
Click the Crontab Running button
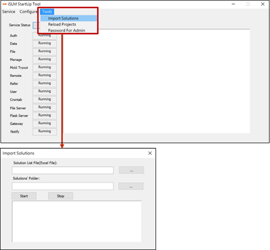coord(44,99)
